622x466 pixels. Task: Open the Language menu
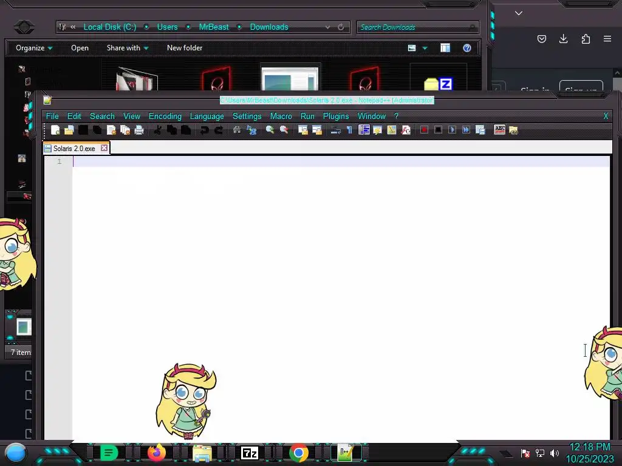point(207,116)
